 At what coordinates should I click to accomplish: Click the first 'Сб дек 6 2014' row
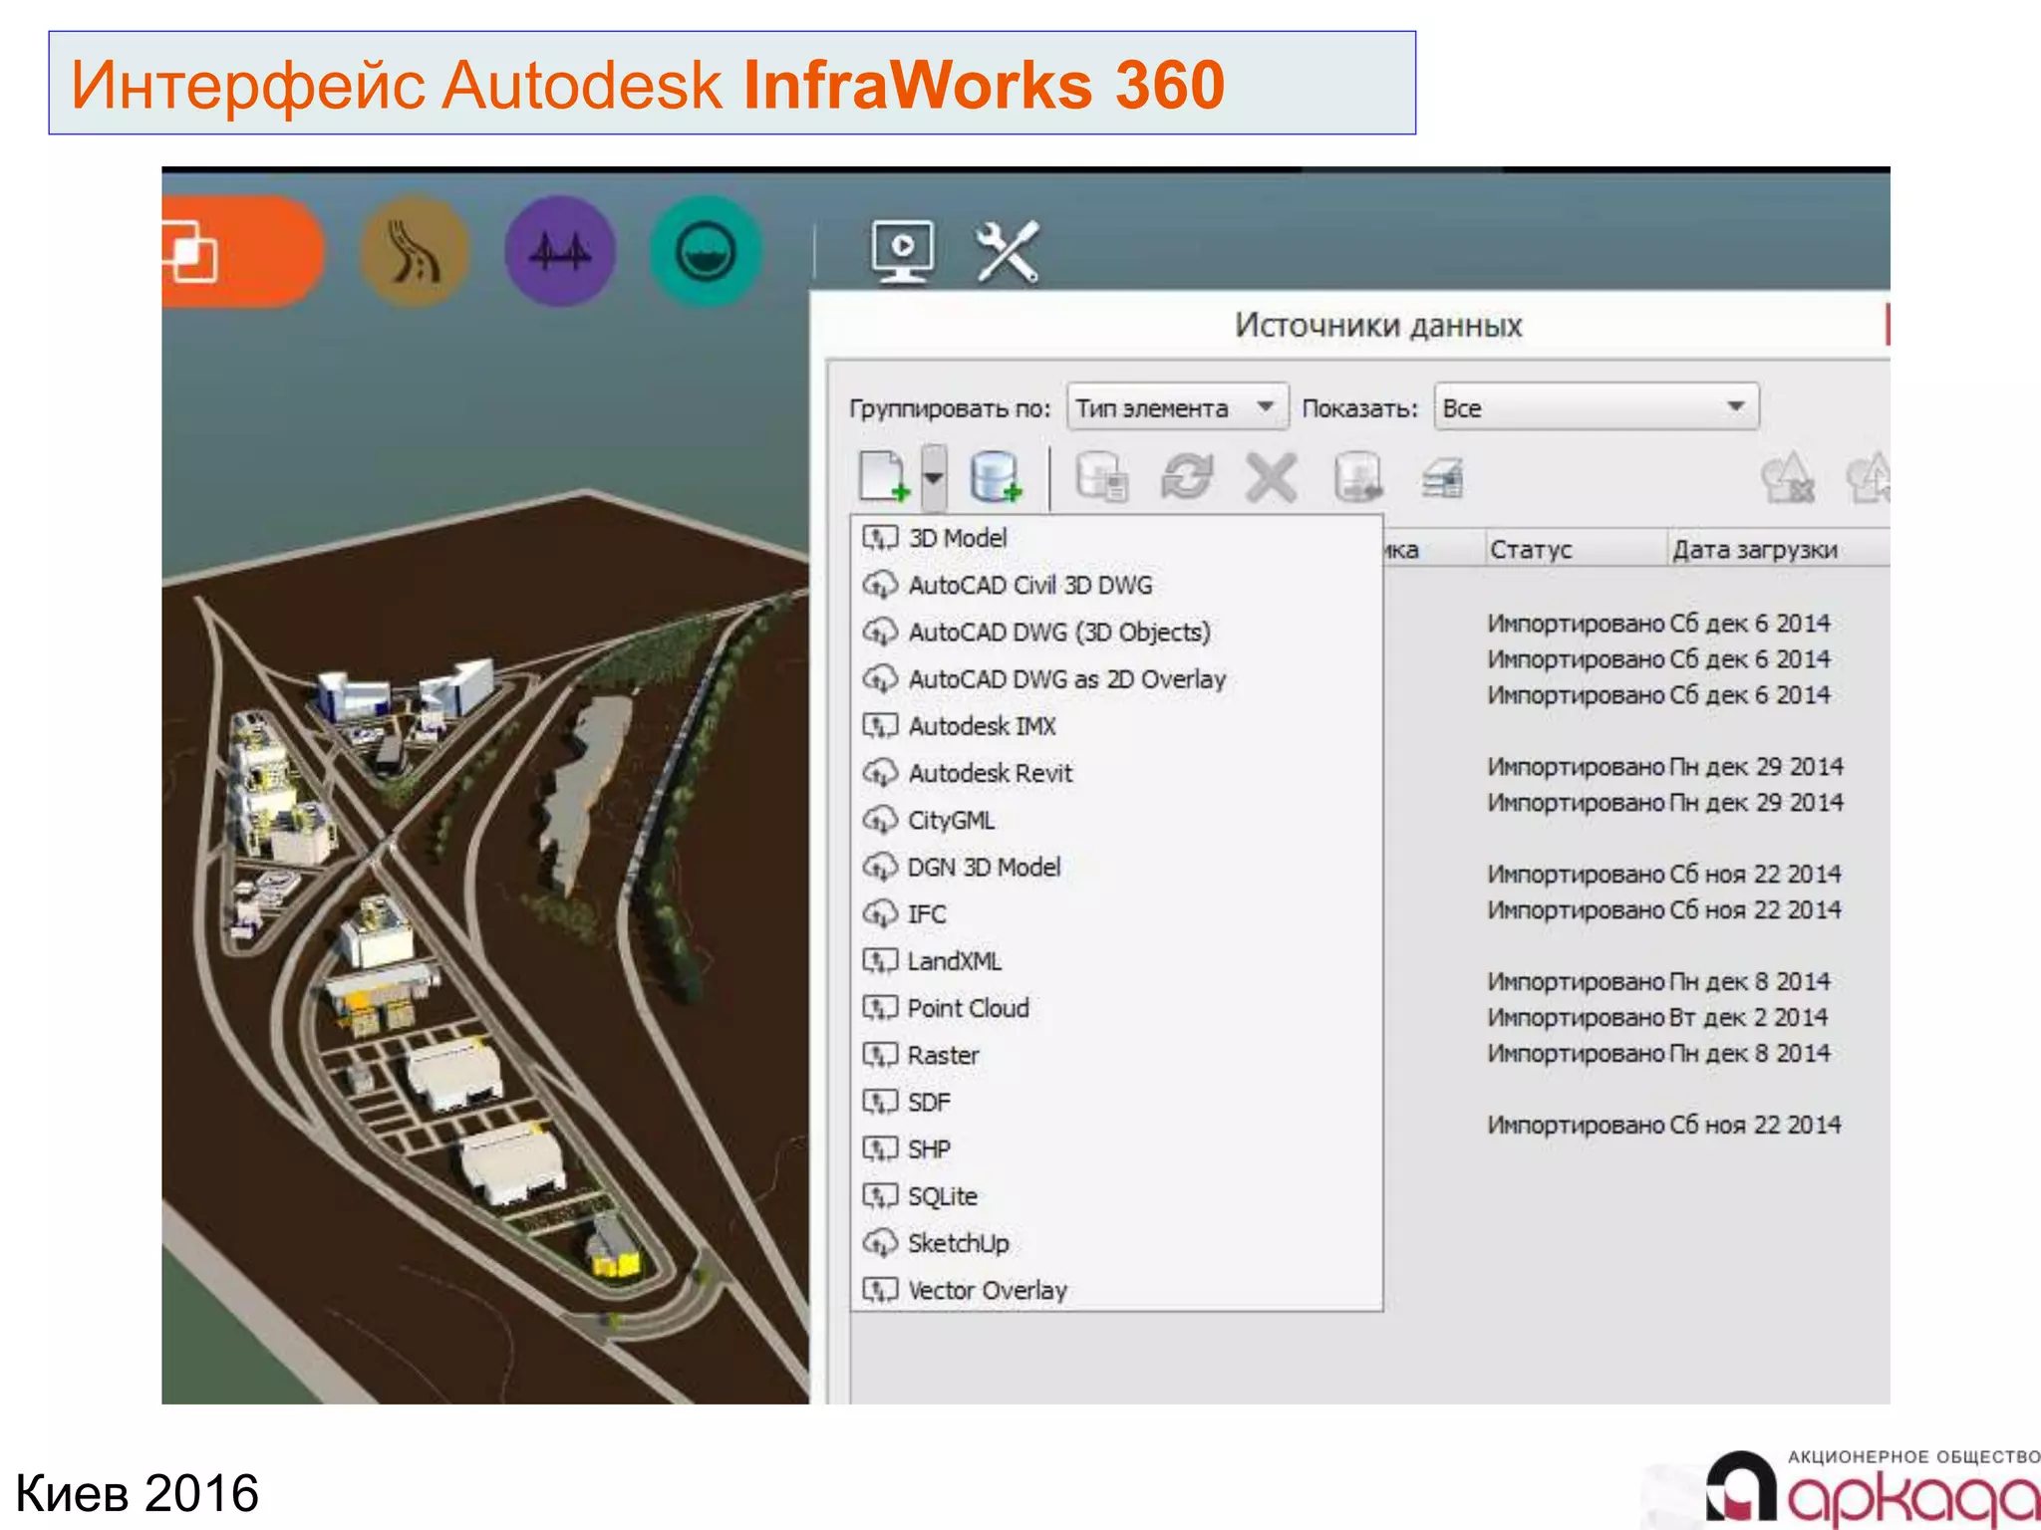pos(1659,624)
